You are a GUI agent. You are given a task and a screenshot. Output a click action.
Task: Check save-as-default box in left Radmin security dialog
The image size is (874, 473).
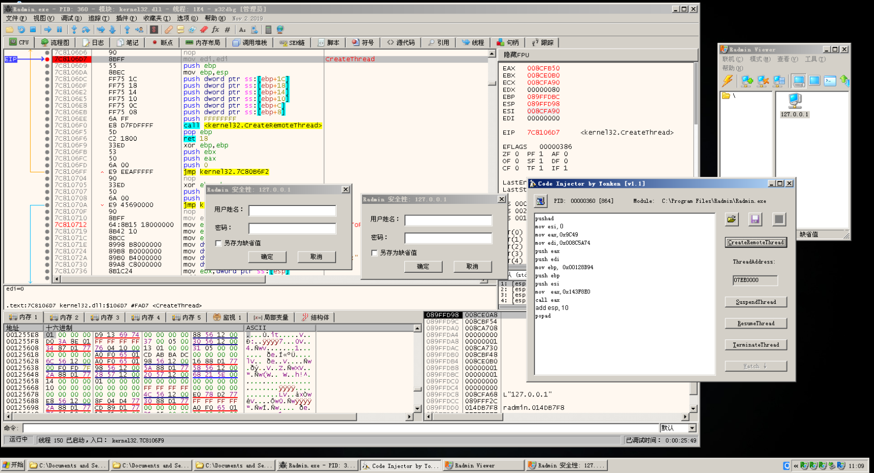click(219, 243)
